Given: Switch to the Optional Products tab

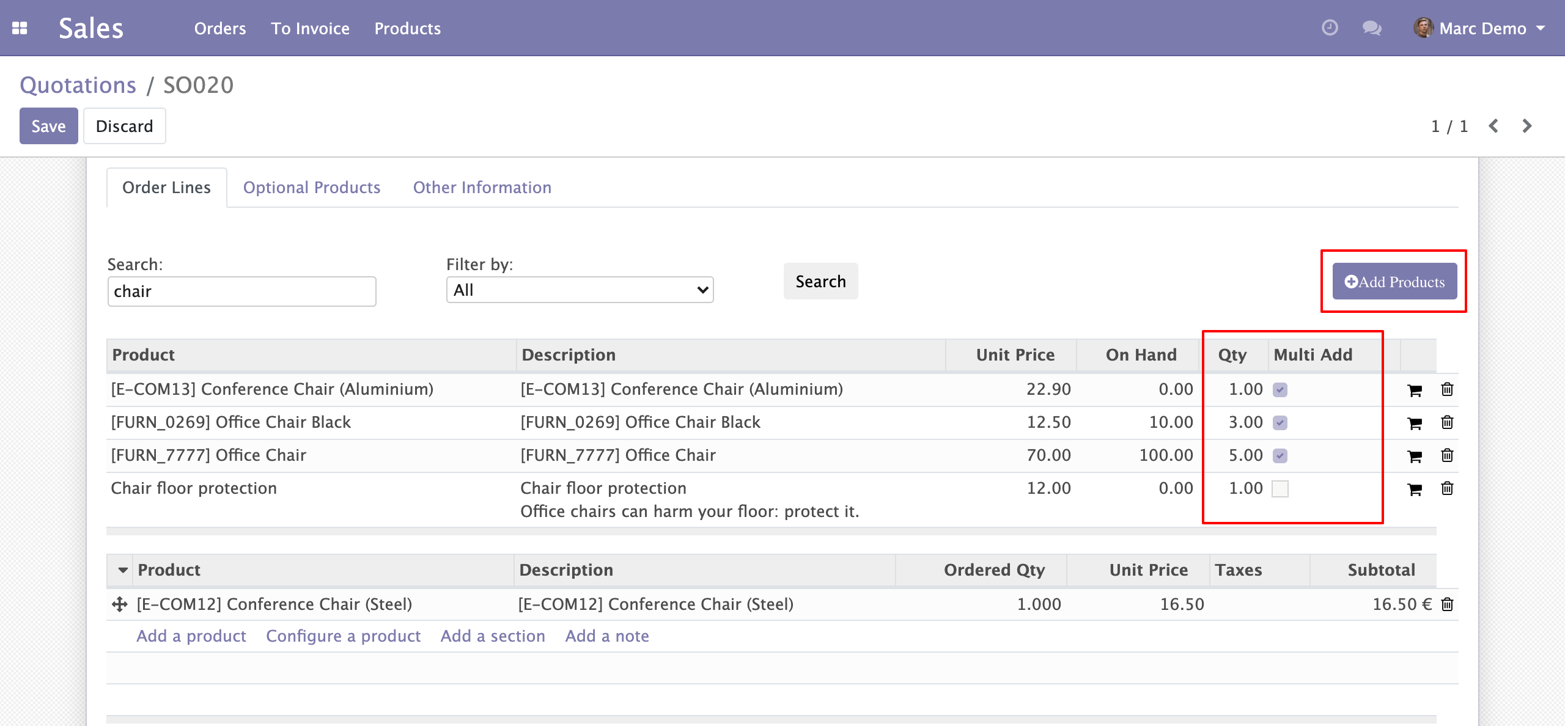Looking at the screenshot, I should click(311, 188).
